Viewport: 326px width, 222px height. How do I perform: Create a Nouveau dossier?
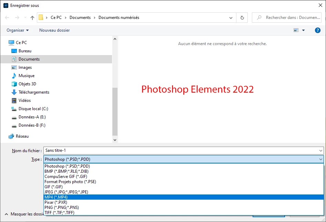point(54,30)
